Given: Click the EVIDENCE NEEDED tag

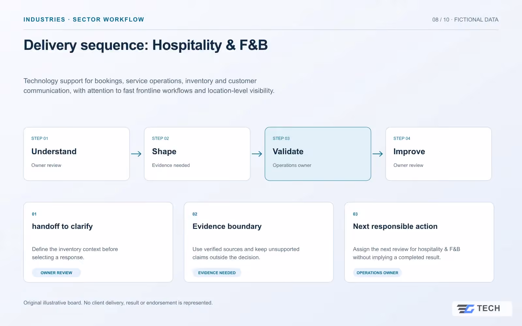Looking at the screenshot, I should point(217,273).
